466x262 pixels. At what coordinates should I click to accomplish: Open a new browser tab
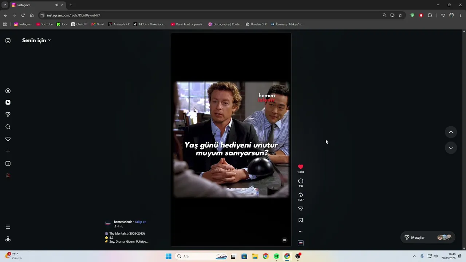pyautogui.click(x=71, y=5)
